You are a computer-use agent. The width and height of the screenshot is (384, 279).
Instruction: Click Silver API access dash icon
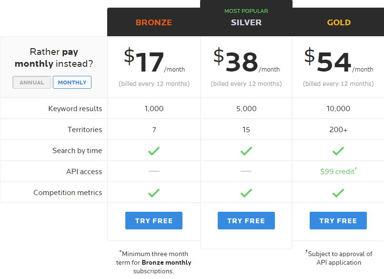click(246, 171)
